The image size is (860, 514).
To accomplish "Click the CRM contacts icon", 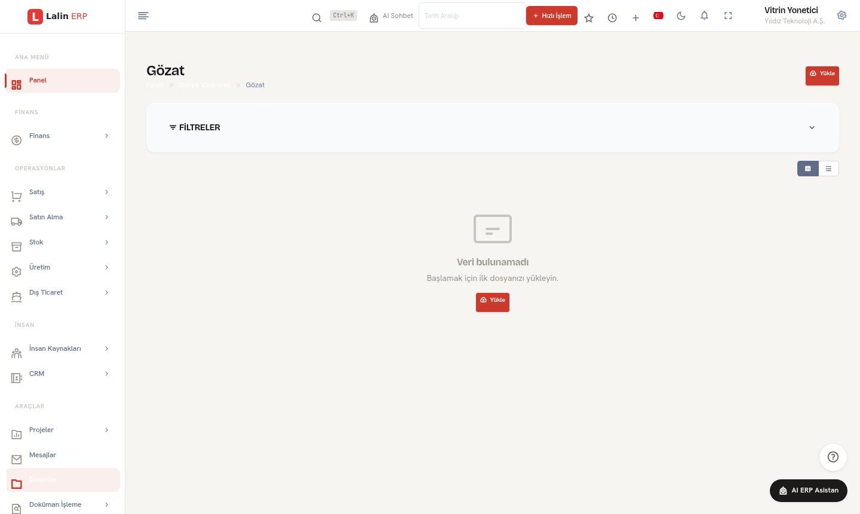I will (x=17, y=378).
